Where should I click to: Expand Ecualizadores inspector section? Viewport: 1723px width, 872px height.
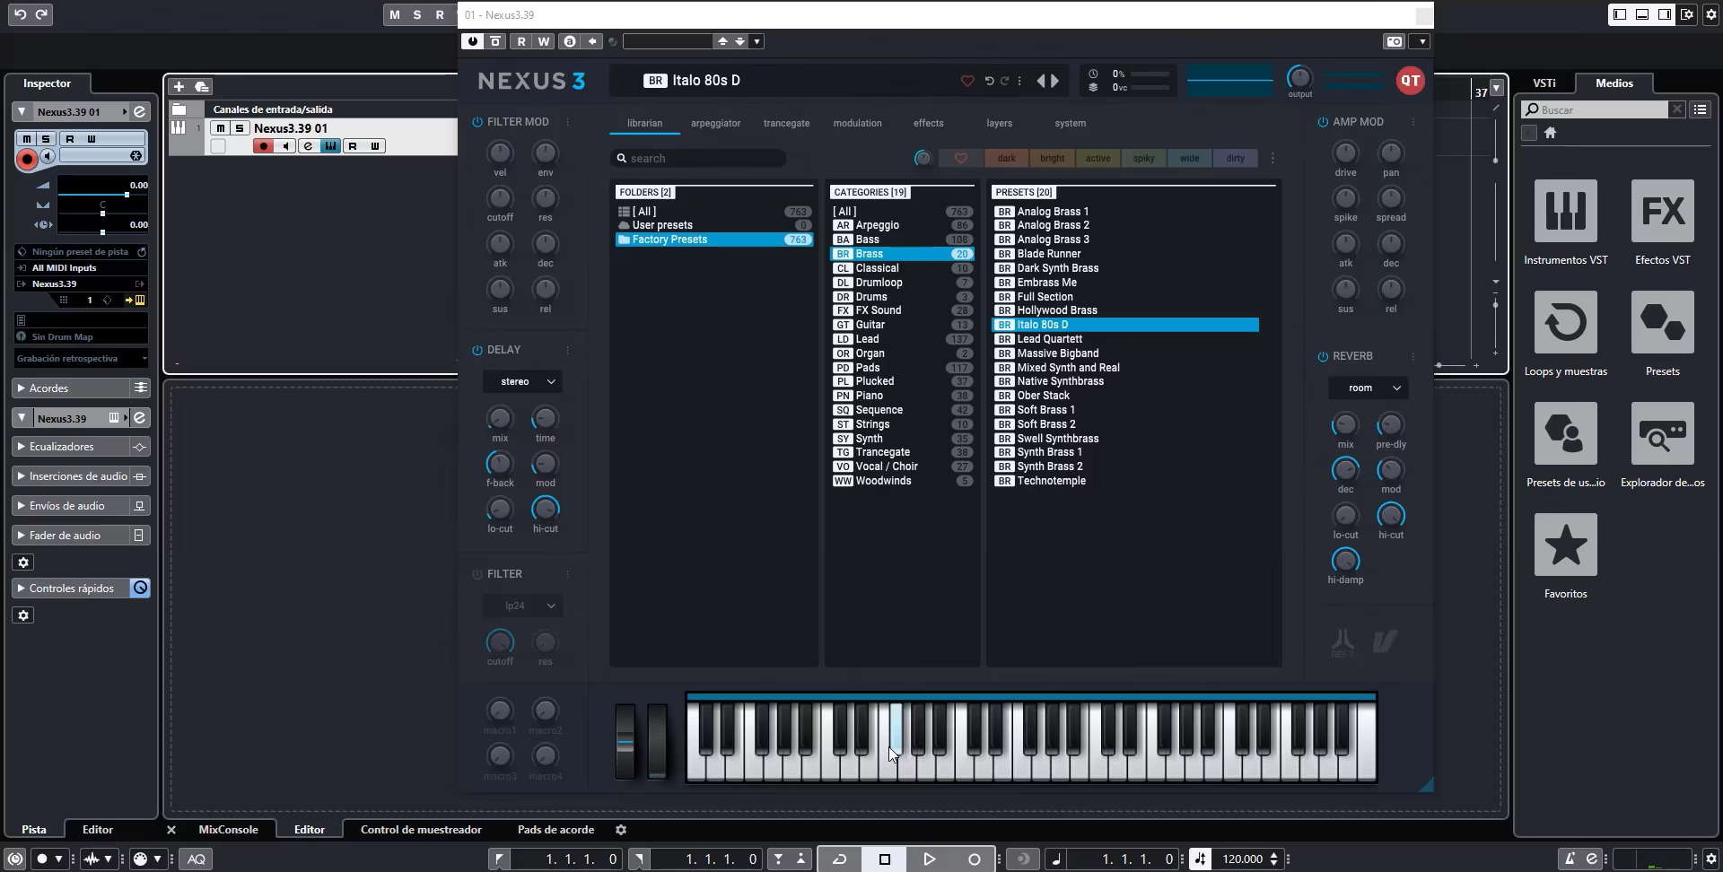(x=70, y=446)
